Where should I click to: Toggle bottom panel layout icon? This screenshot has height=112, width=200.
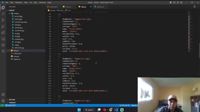click(174, 2)
